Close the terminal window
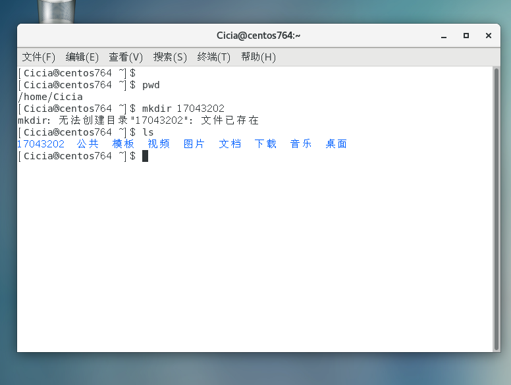511x385 pixels. [x=488, y=36]
